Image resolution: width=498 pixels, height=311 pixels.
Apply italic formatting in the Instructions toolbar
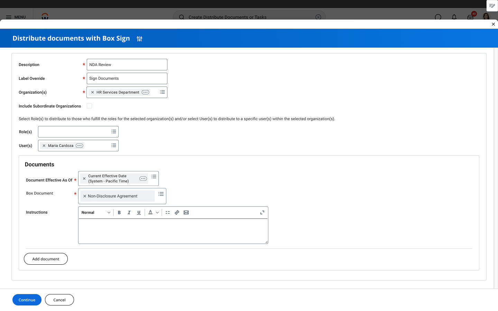(x=129, y=212)
